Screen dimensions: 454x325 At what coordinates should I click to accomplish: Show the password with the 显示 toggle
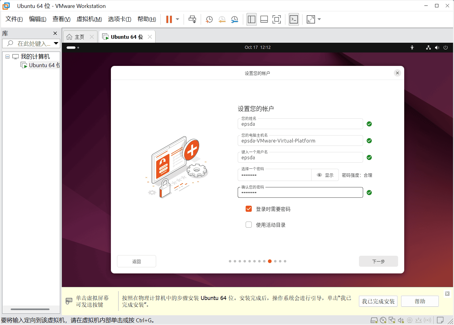325,175
